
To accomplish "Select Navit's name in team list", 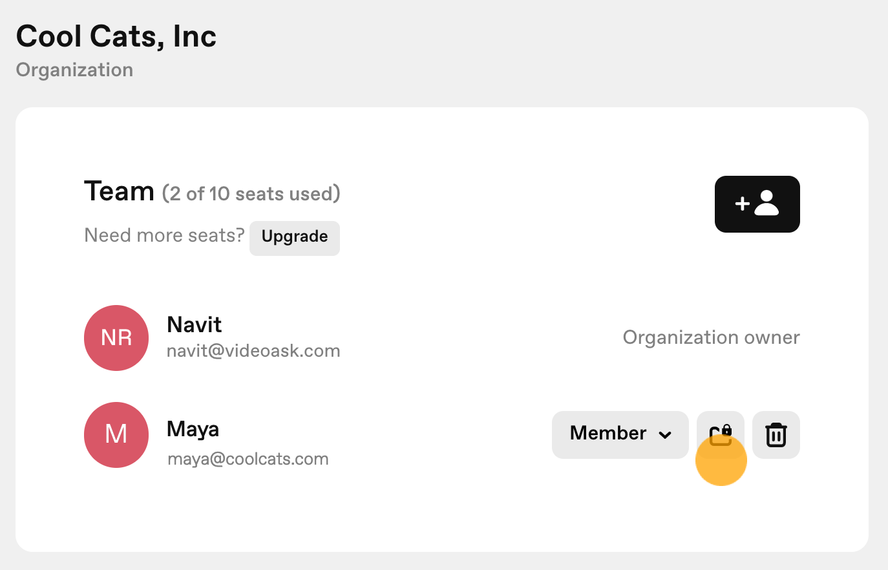I will (195, 324).
